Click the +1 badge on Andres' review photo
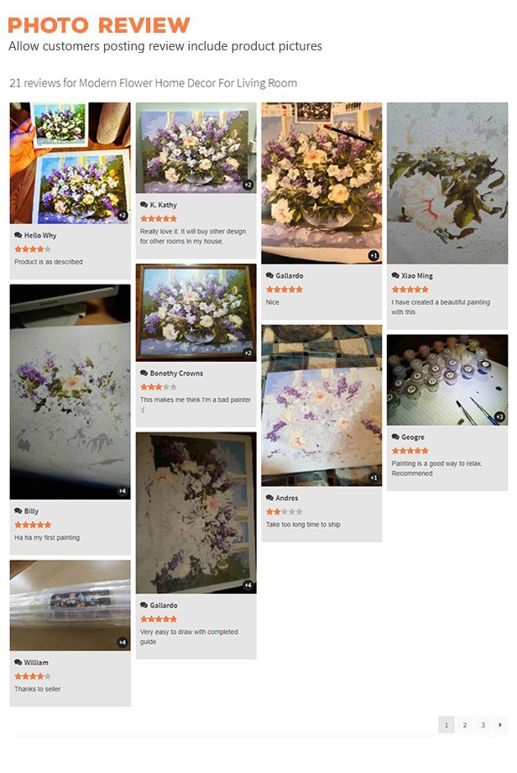This screenshot has width=517, height=773. click(373, 478)
